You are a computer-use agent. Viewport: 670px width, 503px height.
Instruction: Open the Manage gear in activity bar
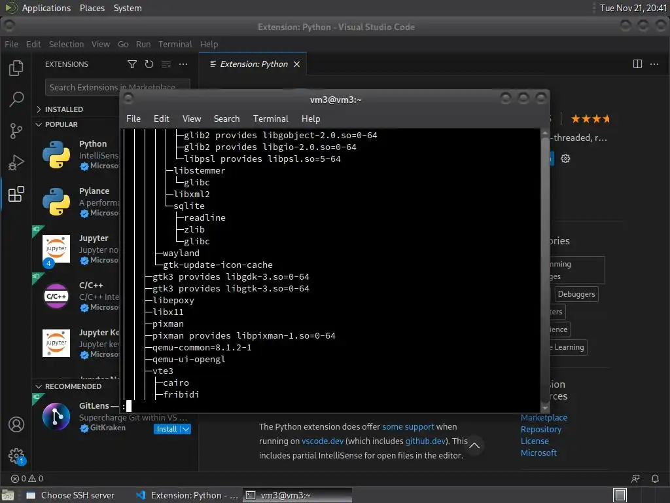16,456
